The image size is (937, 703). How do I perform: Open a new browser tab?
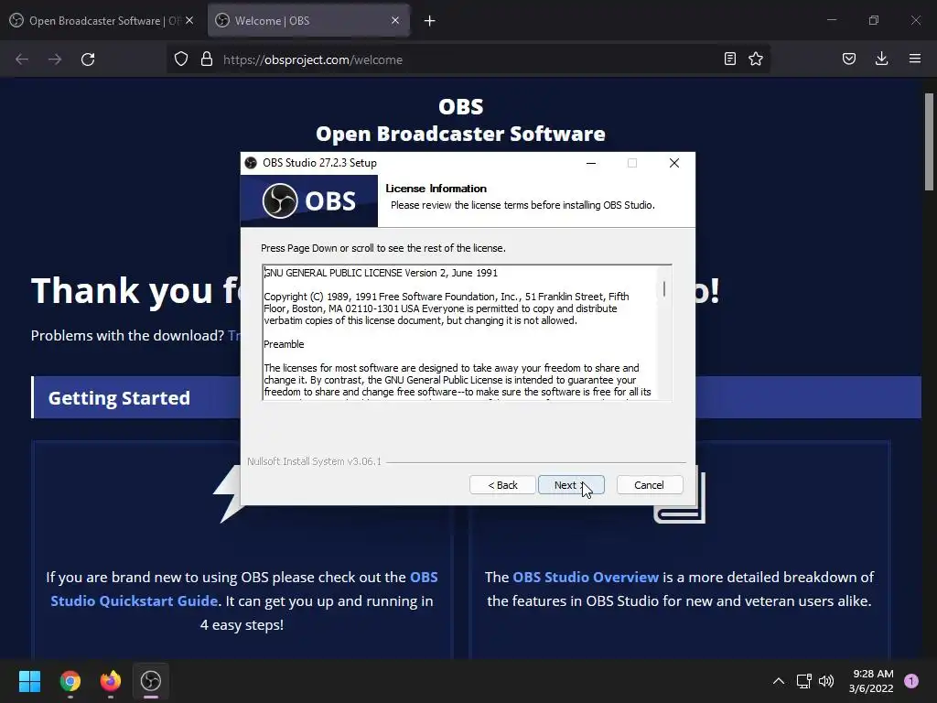tap(430, 21)
